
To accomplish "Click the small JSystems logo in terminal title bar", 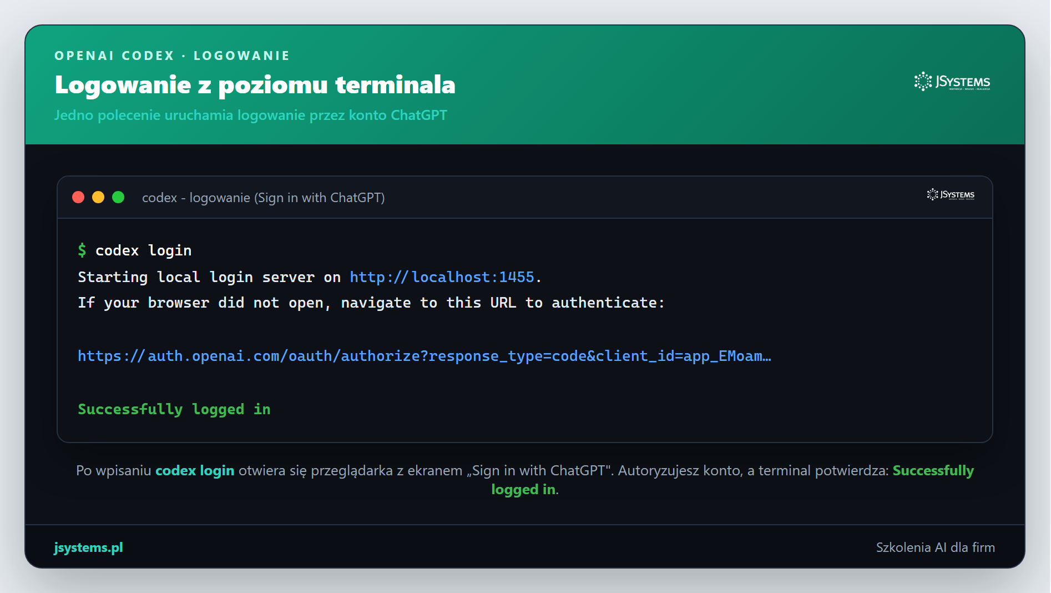I will click(x=951, y=194).
